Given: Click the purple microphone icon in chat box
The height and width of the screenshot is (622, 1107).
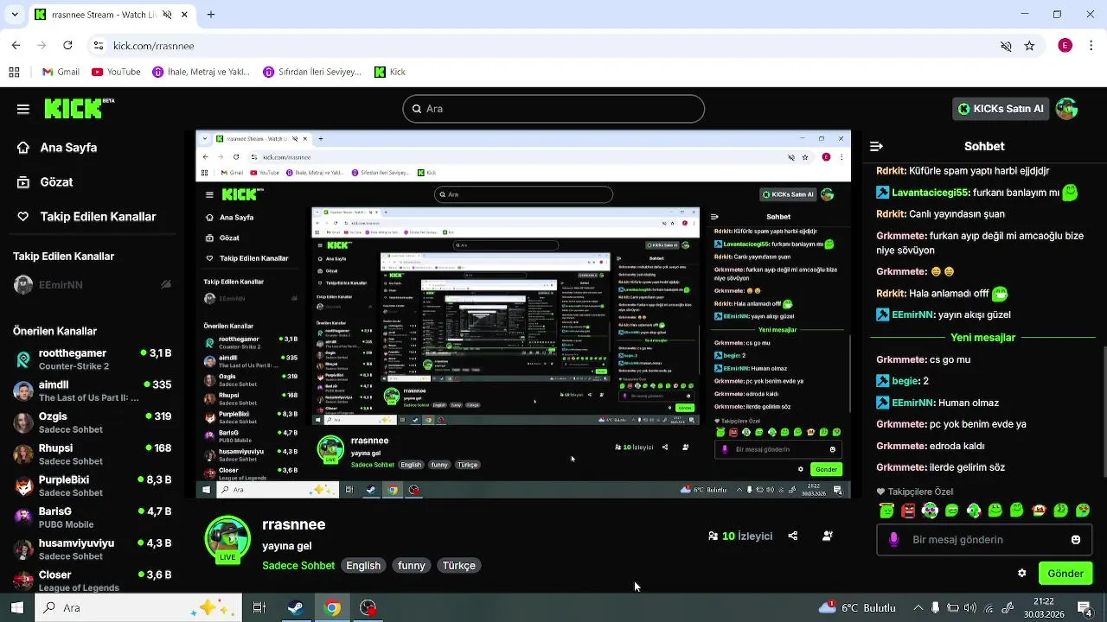Looking at the screenshot, I should coord(894,540).
